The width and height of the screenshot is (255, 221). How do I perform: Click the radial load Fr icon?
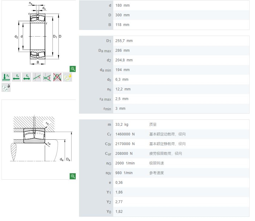6,77
